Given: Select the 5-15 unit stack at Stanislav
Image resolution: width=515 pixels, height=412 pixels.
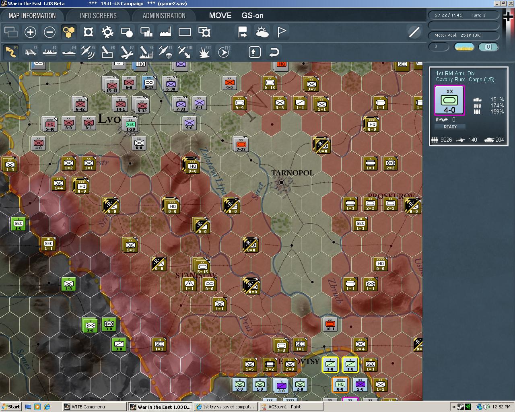Looking at the screenshot, I should [x=202, y=266].
